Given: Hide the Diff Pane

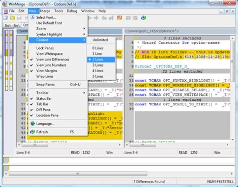Looking at the screenshot, I should click(57, 110).
